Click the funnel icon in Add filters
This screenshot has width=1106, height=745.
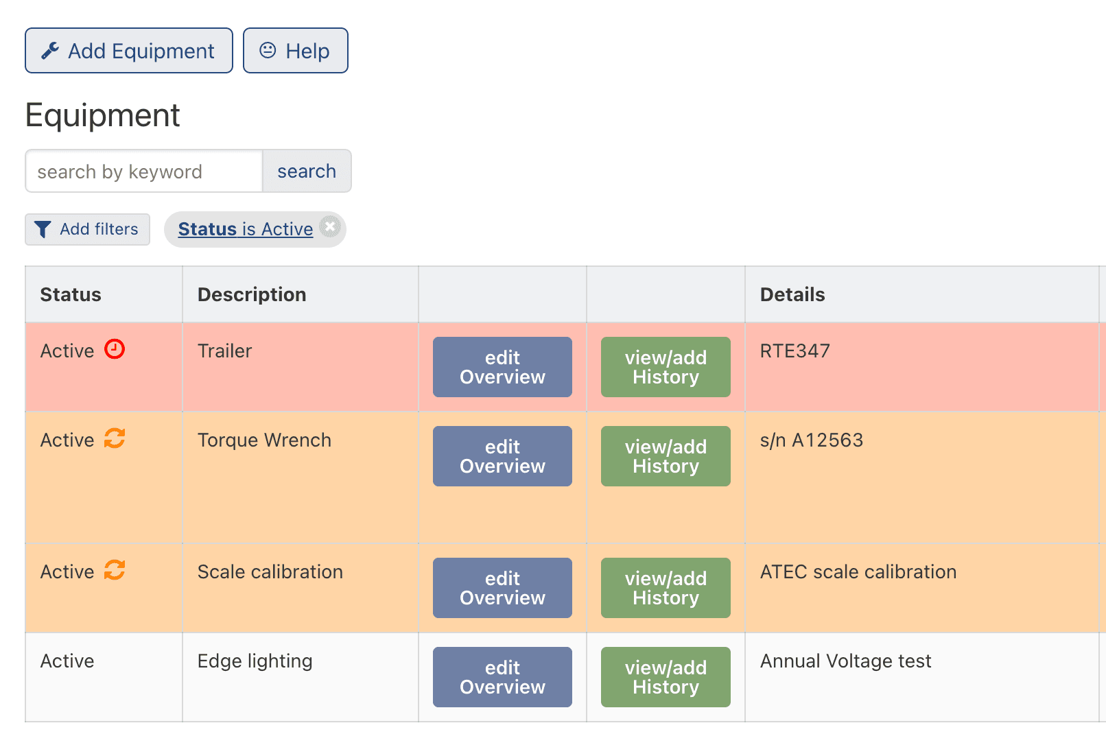(43, 229)
